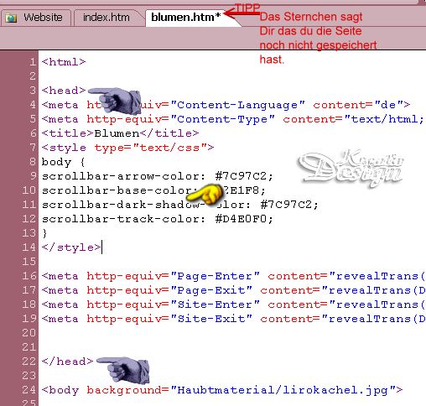Click the closing </style> tag
Image resolution: width=426 pixels, height=406 pixels.
[71, 247]
